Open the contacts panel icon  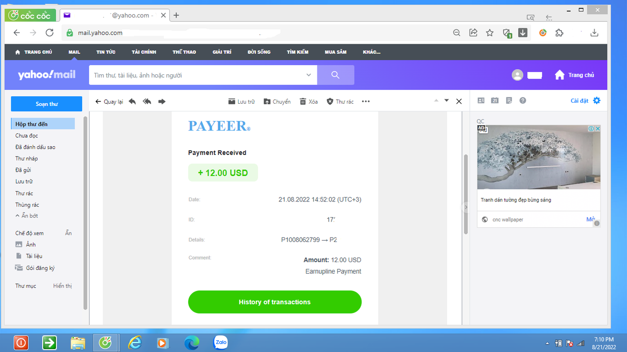pyautogui.click(x=481, y=101)
